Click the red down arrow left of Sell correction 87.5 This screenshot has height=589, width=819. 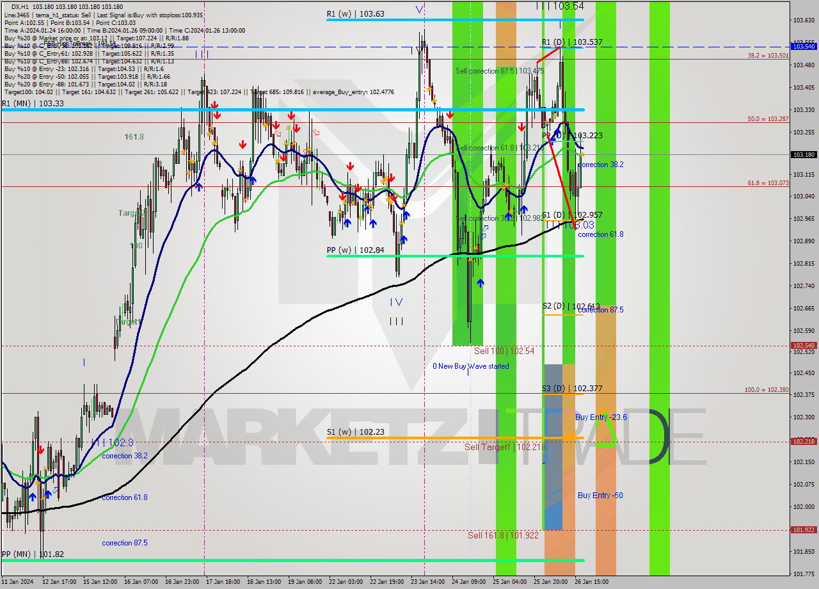450,115
